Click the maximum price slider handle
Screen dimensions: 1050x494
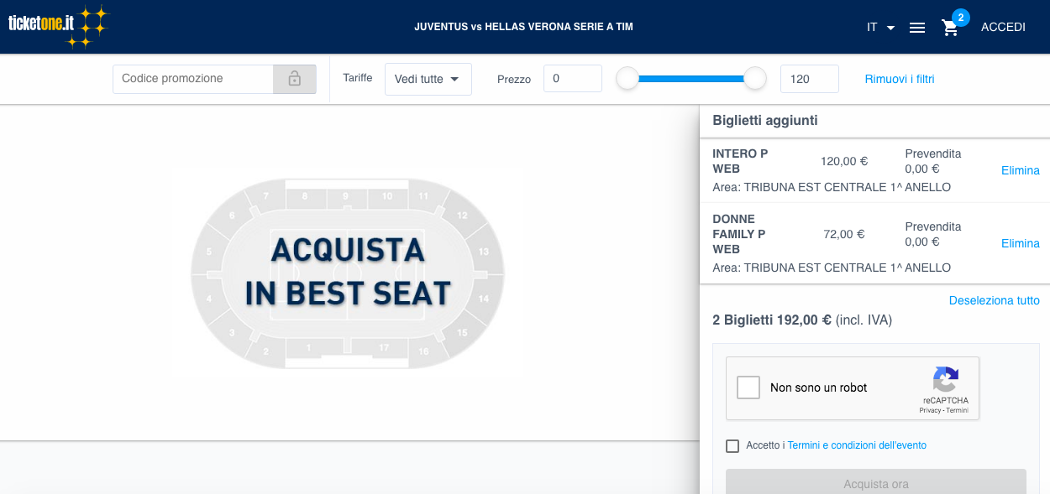click(x=755, y=79)
